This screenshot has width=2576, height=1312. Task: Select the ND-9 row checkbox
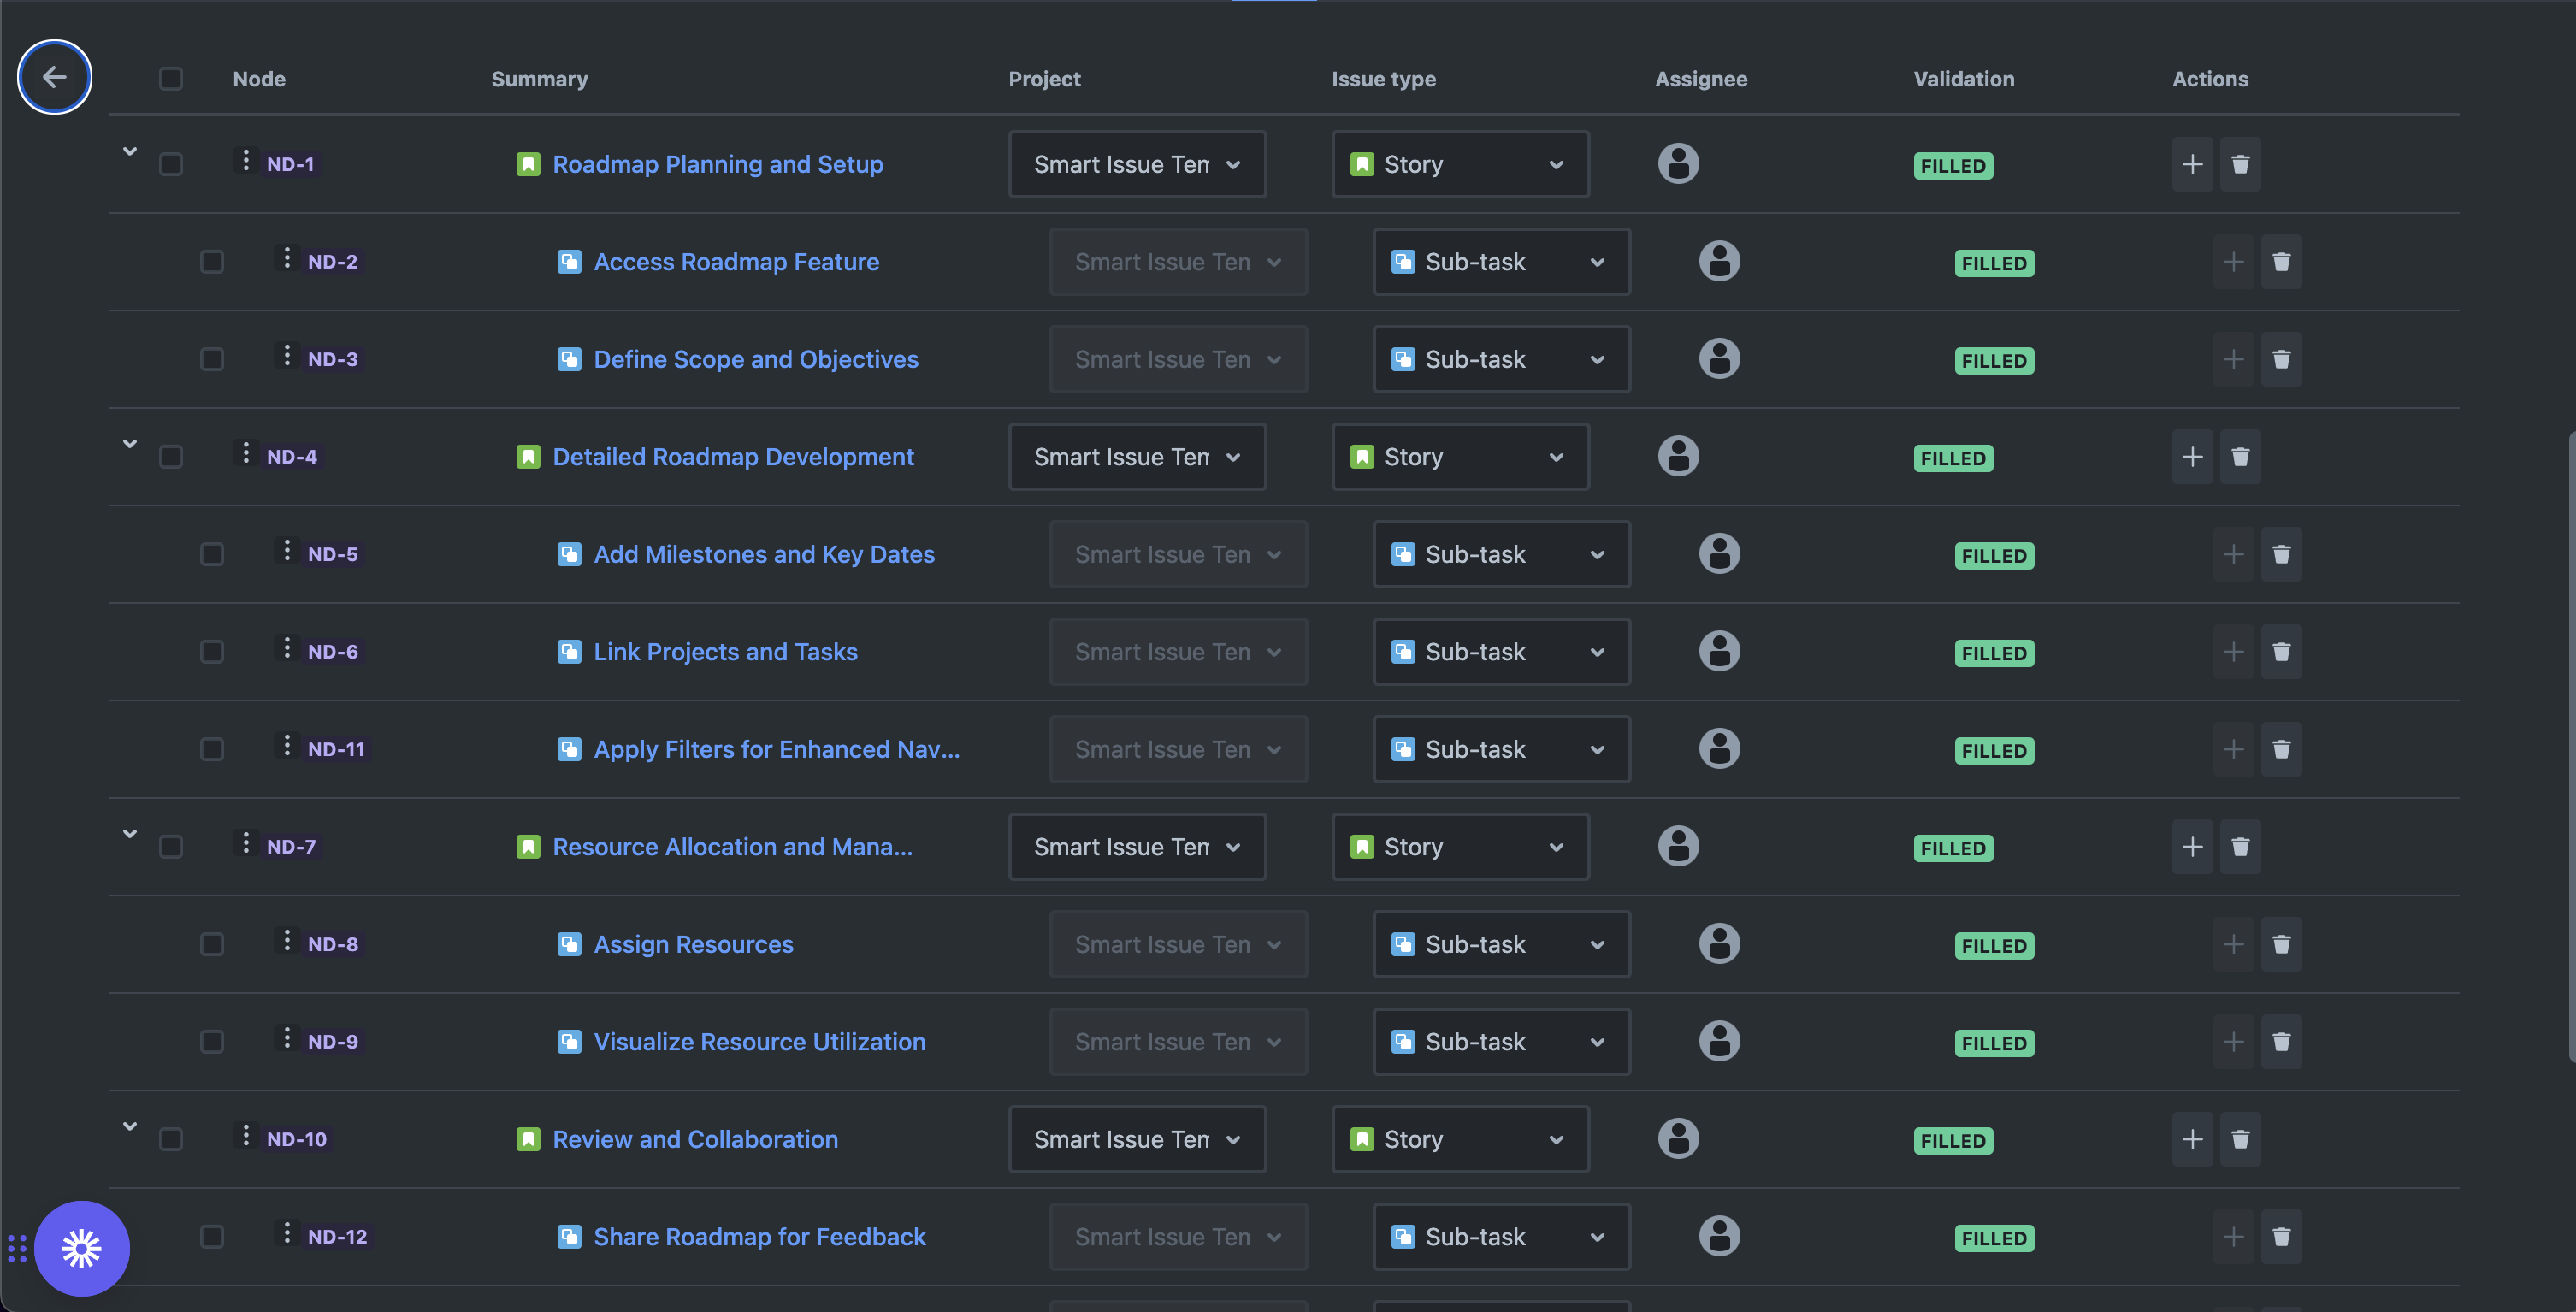[212, 1042]
